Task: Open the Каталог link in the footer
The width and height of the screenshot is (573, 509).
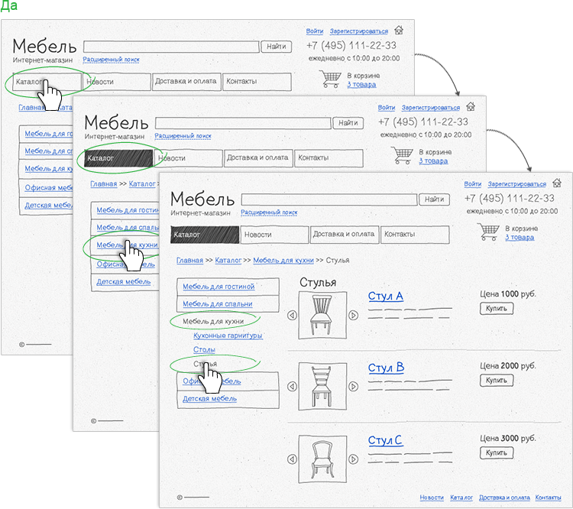Action: [x=461, y=498]
